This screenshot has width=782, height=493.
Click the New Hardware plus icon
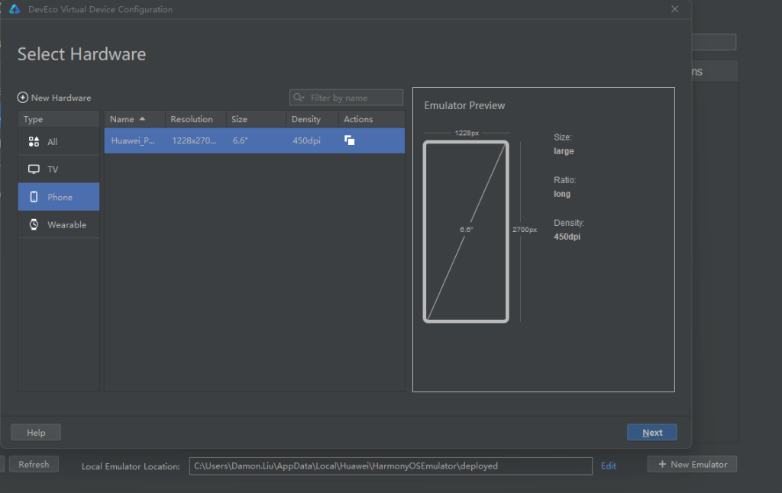coord(22,97)
